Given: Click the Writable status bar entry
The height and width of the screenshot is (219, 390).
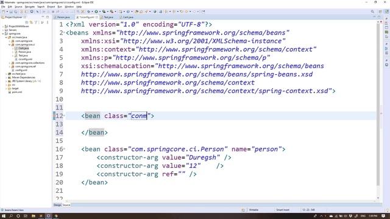Looking at the screenshot, I should 253,210.
